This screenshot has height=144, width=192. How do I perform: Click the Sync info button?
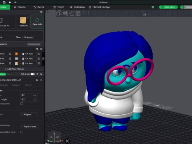tap(37, 22)
